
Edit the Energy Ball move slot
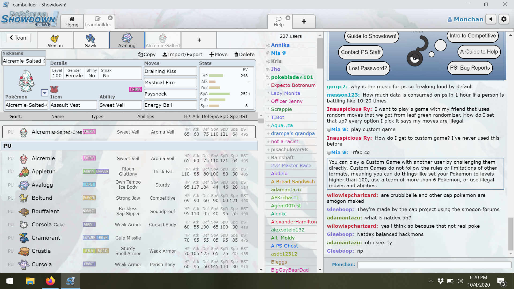(171, 105)
